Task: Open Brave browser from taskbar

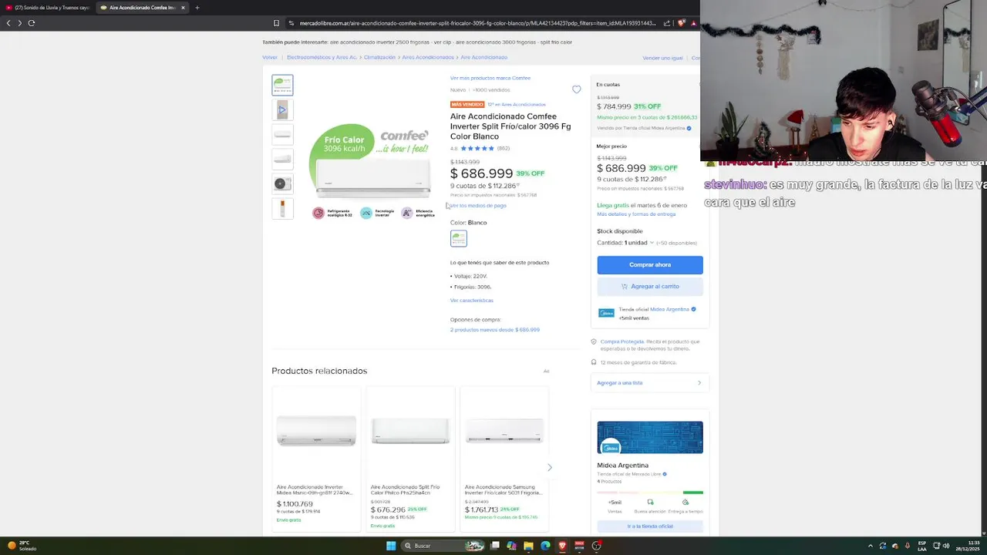Action: tap(562, 546)
